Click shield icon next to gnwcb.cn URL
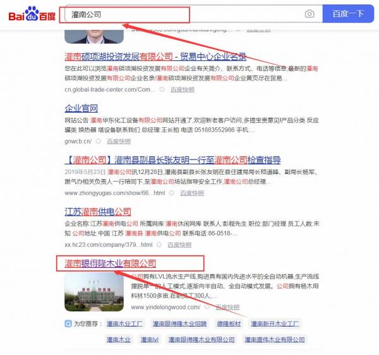This screenshot has height=355, width=379. point(99,141)
